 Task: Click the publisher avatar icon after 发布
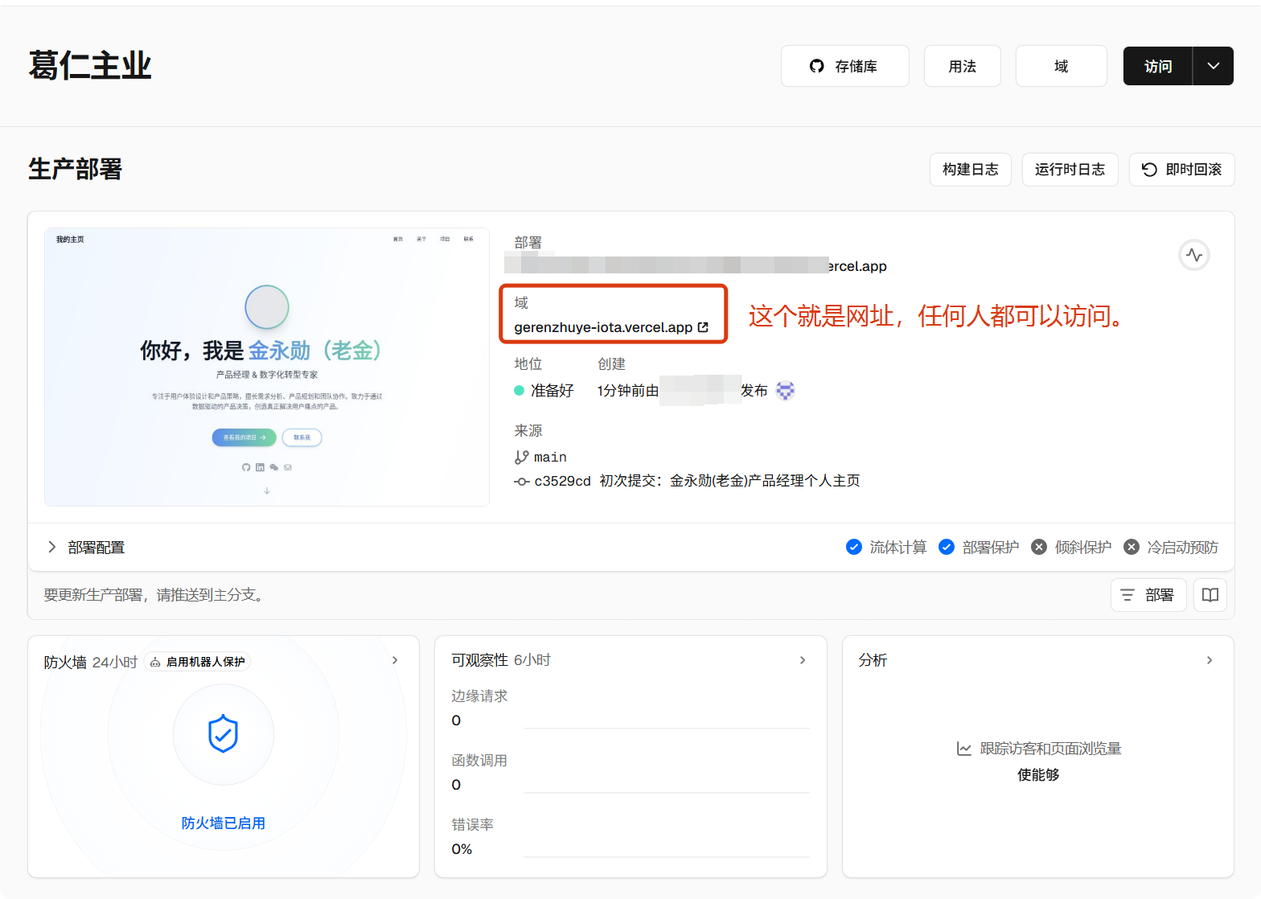(785, 391)
